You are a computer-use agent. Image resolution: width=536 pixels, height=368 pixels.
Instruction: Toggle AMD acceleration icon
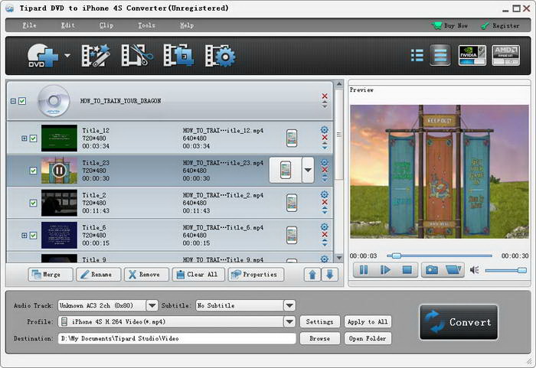506,55
